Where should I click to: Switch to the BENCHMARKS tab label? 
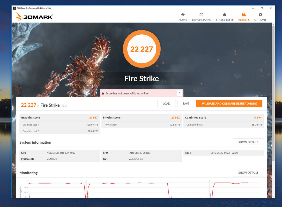201,20
